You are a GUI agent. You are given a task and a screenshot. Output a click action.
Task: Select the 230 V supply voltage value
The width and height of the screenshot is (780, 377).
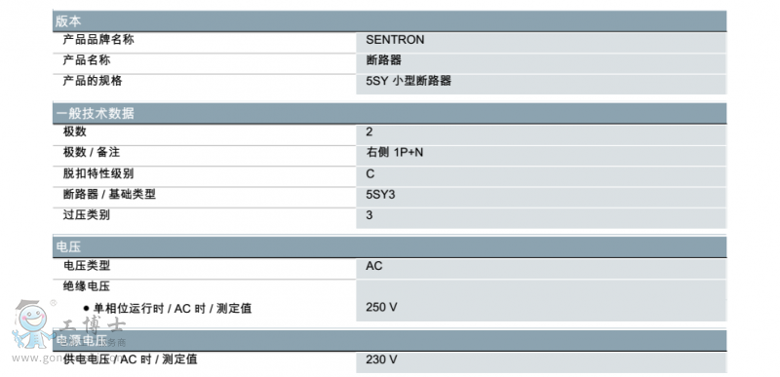point(381,359)
